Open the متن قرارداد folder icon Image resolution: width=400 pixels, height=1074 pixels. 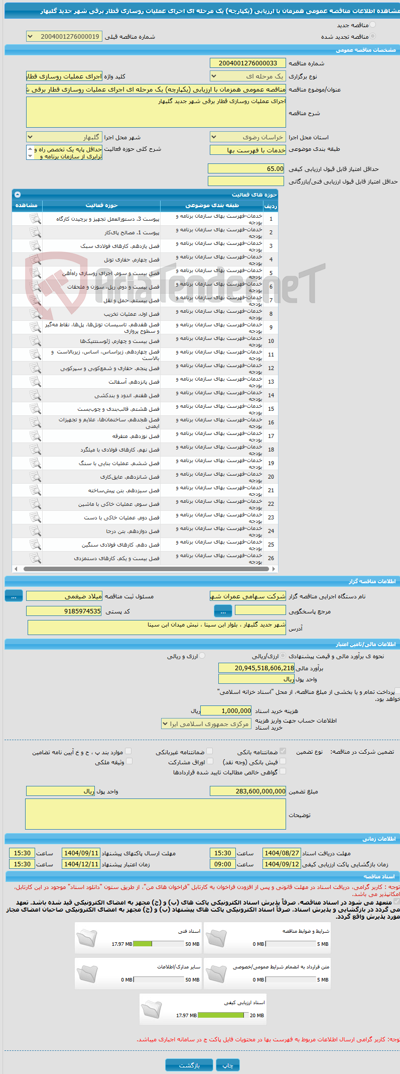(x=216, y=974)
